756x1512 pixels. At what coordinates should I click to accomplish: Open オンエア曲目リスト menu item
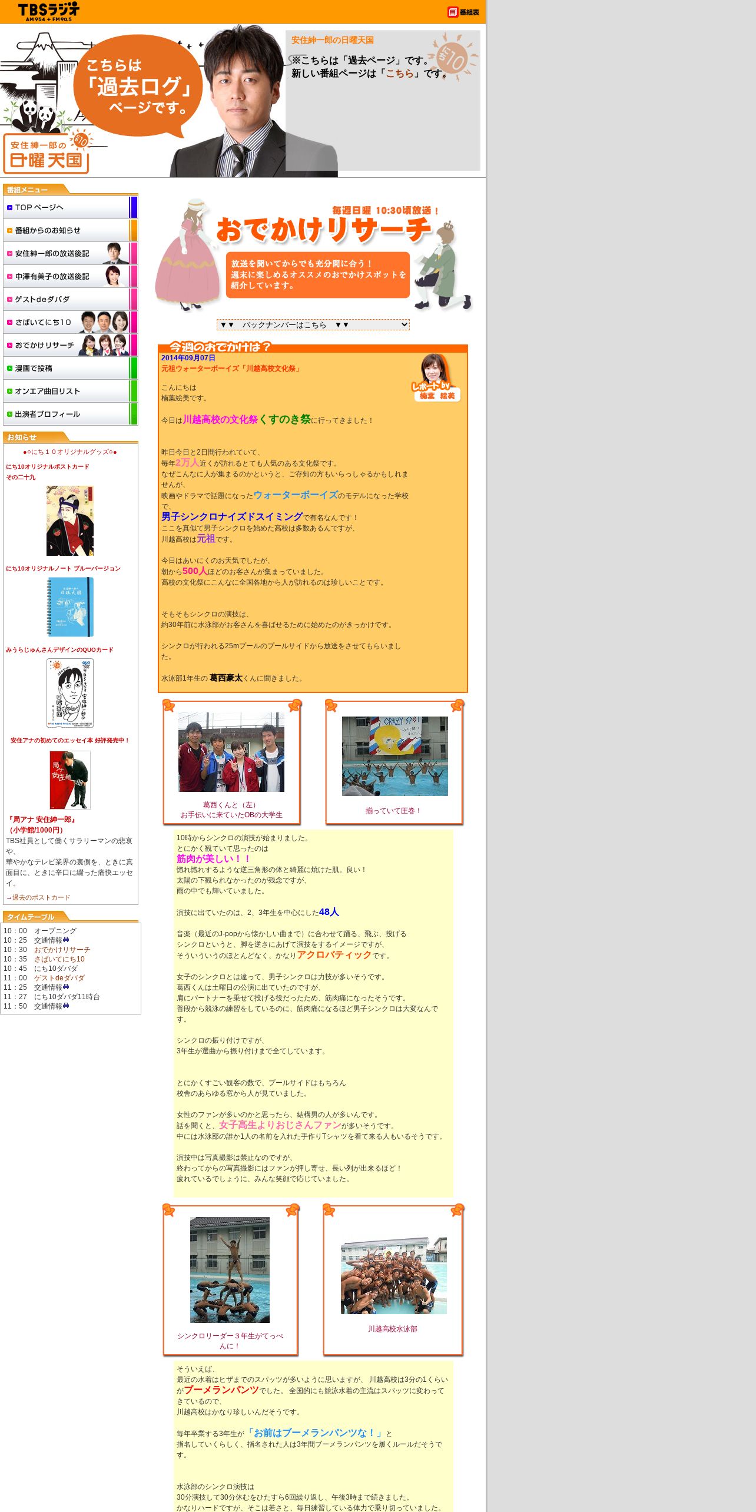coord(70,391)
